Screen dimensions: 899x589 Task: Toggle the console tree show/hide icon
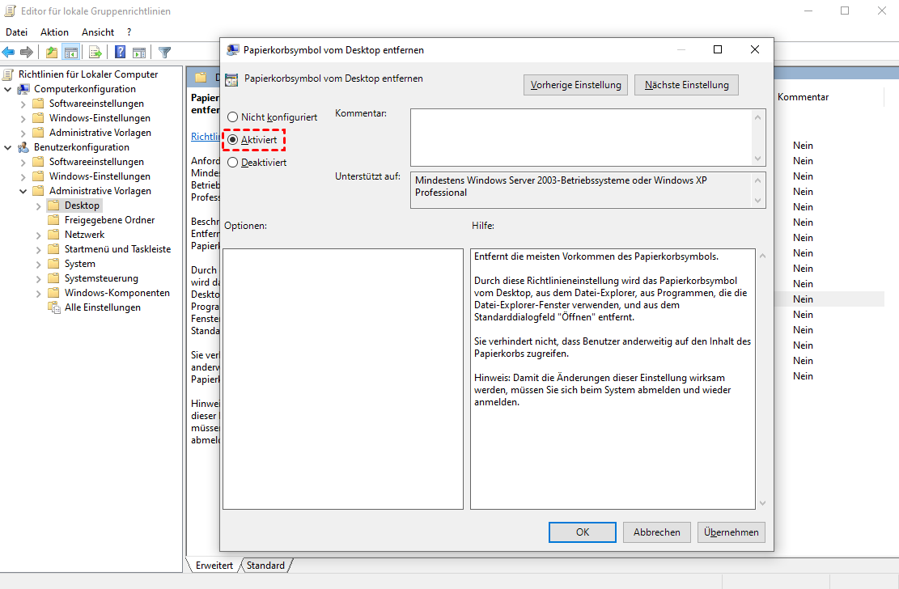pos(71,53)
